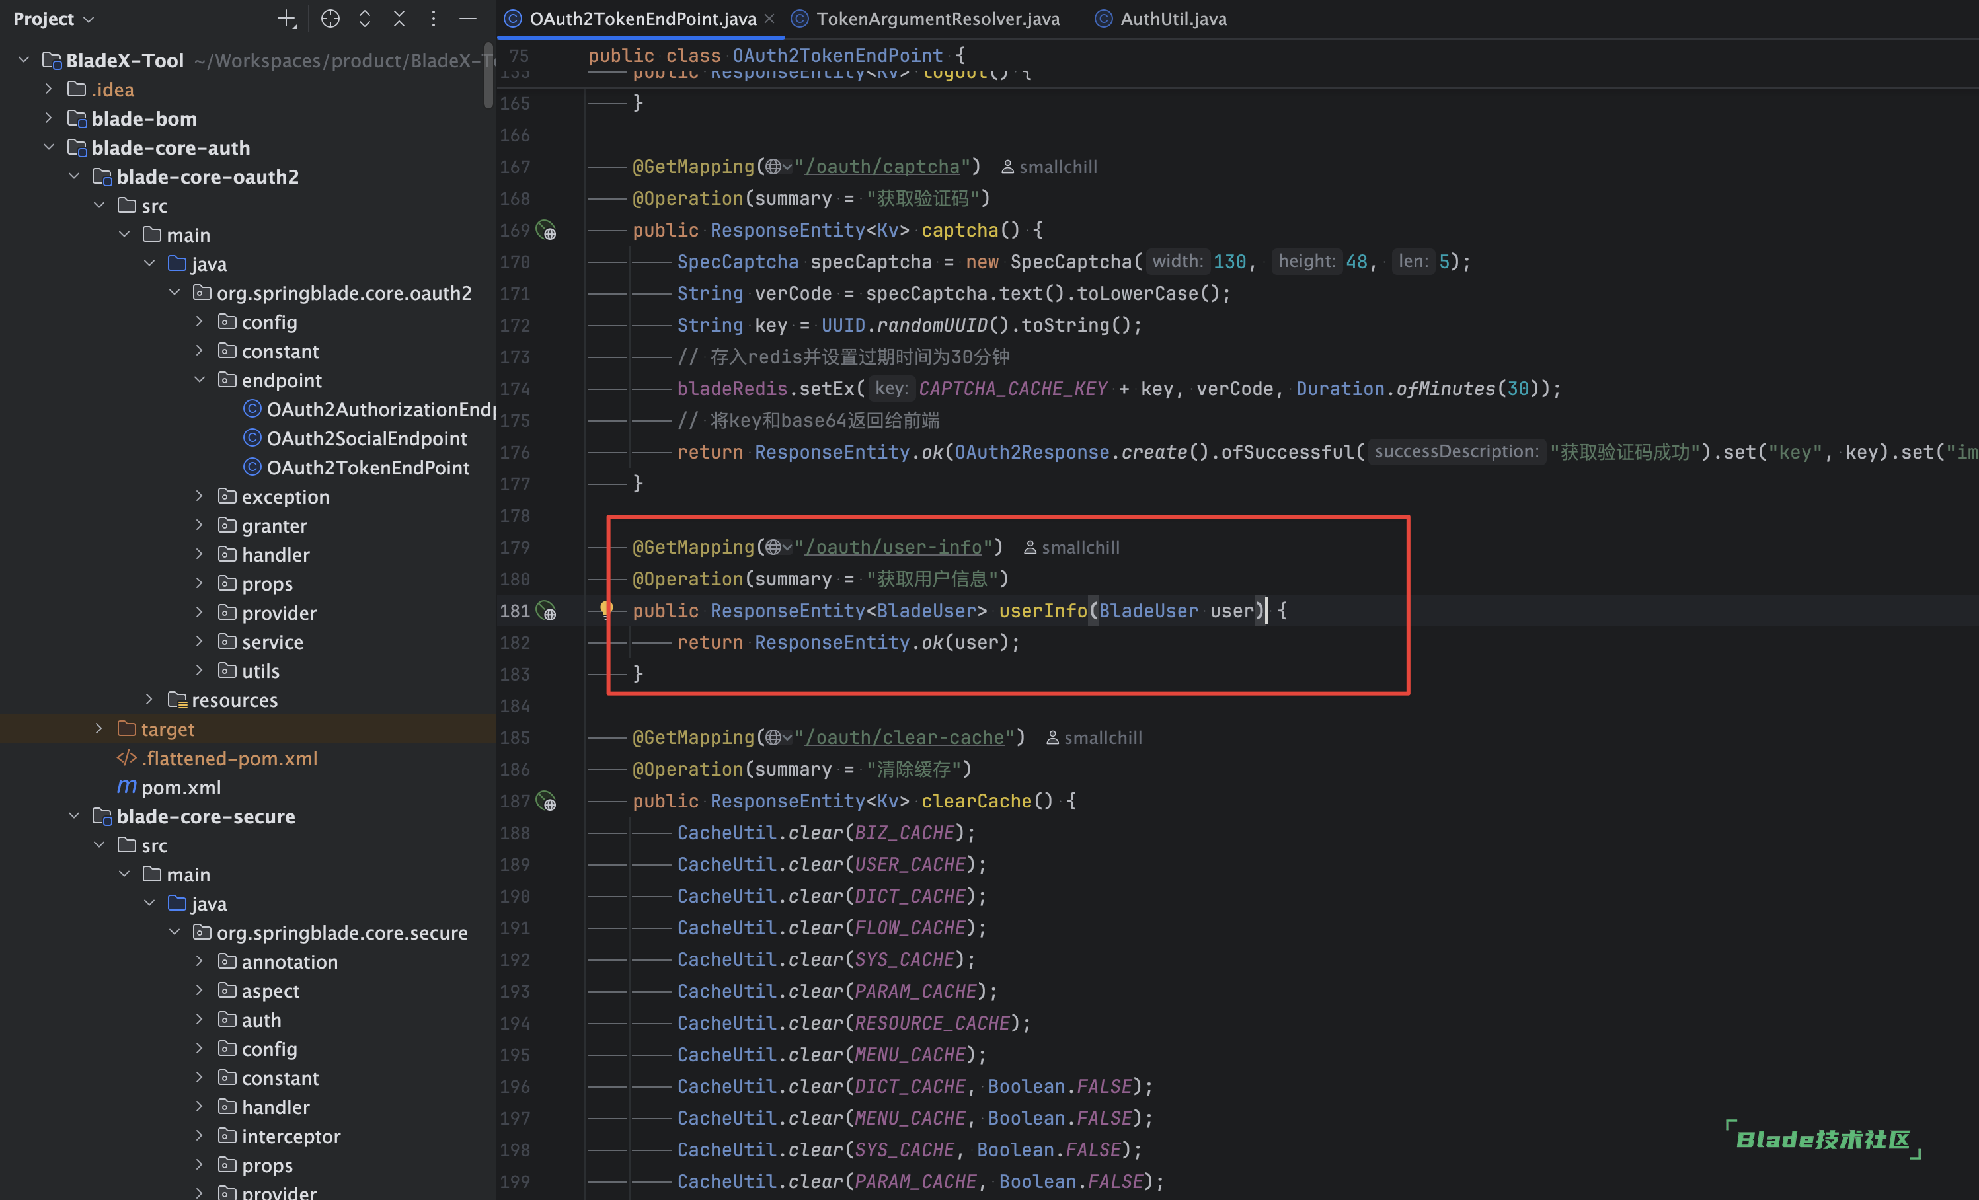Image resolution: width=1979 pixels, height=1200 pixels.
Task: Collapse org.springblade.core.oauth2 package
Action: click(x=175, y=293)
